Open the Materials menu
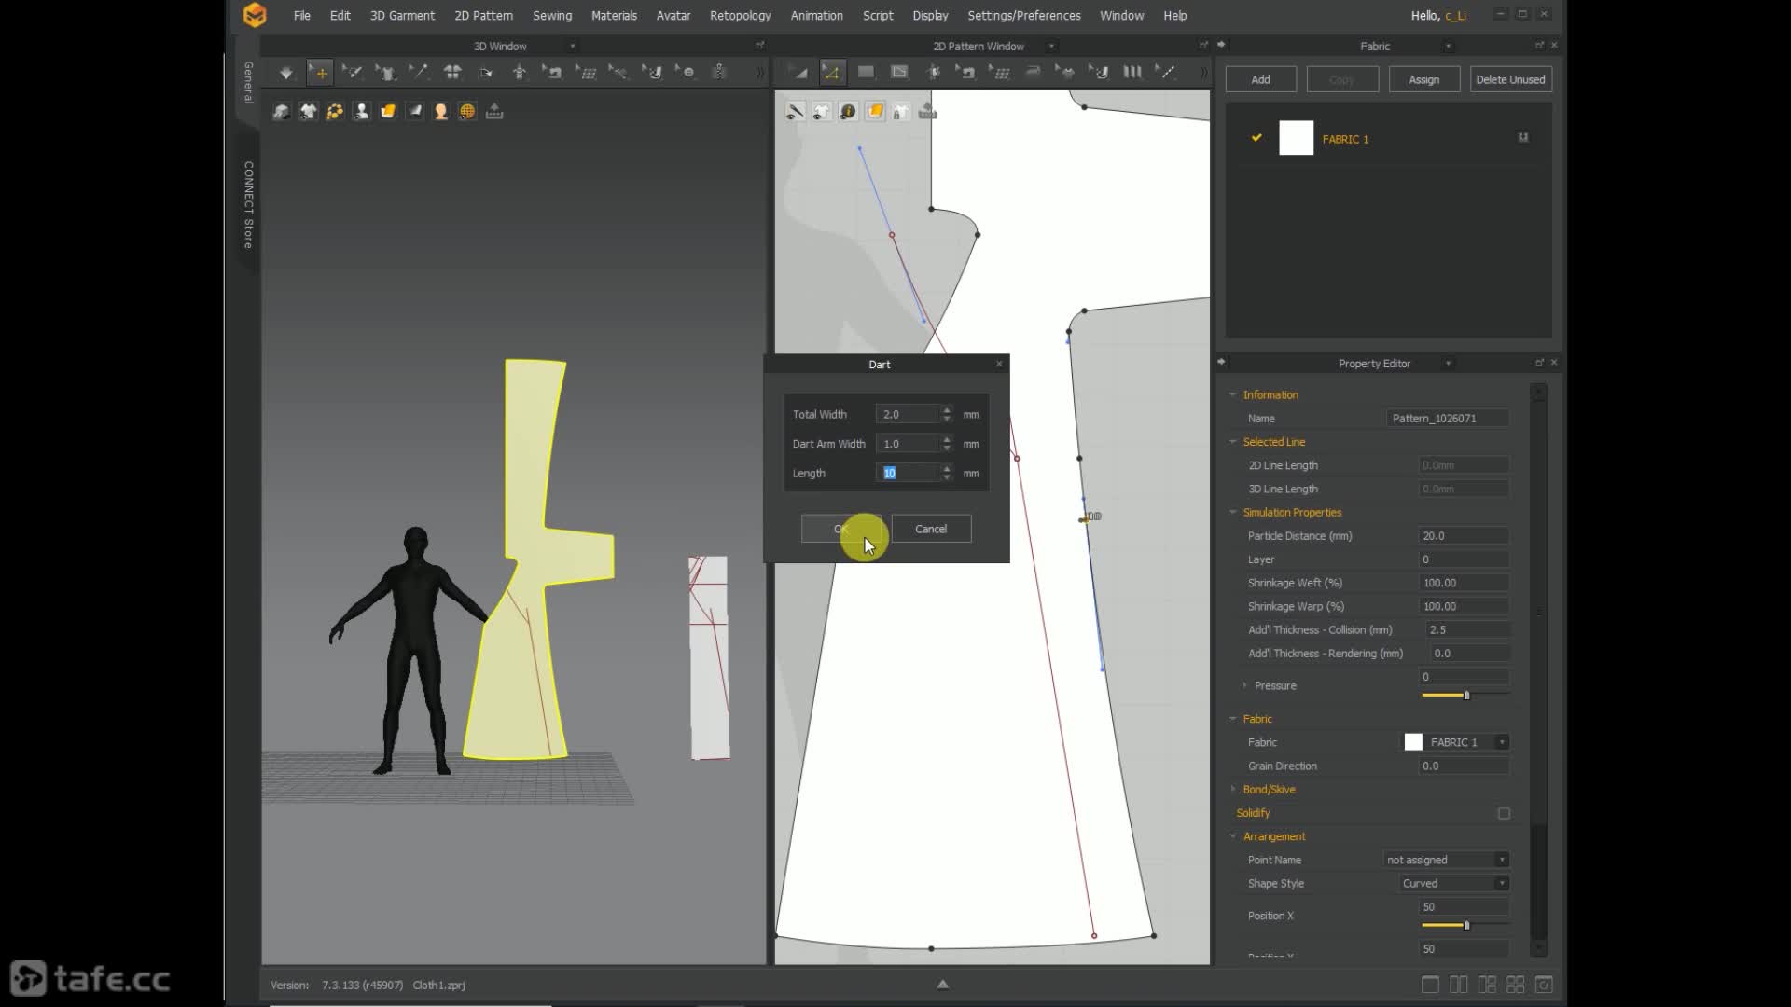 [x=614, y=15]
